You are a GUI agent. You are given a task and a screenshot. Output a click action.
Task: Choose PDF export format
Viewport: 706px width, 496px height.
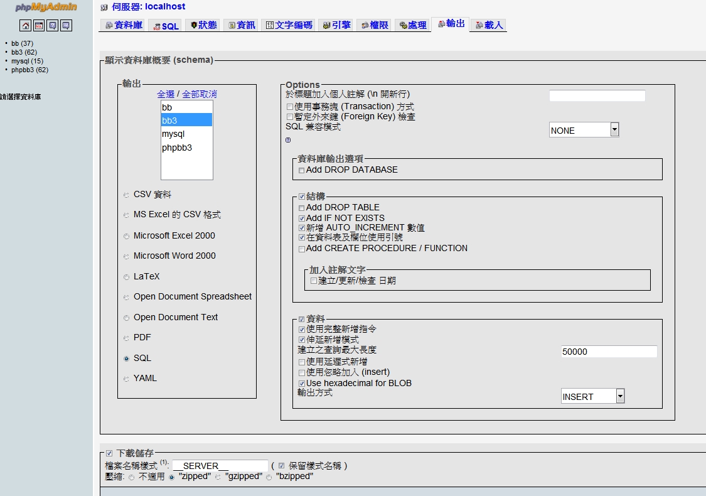click(126, 338)
